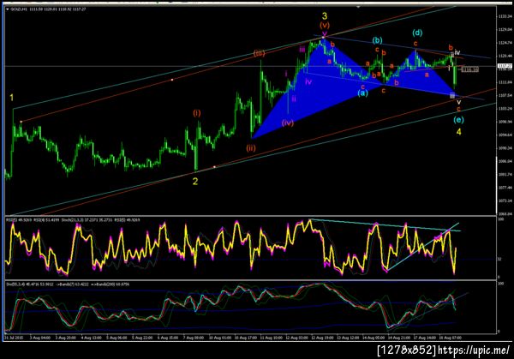Select the cyan (e) wave label
This screenshot has height=359, width=514.
click(458, 120)
